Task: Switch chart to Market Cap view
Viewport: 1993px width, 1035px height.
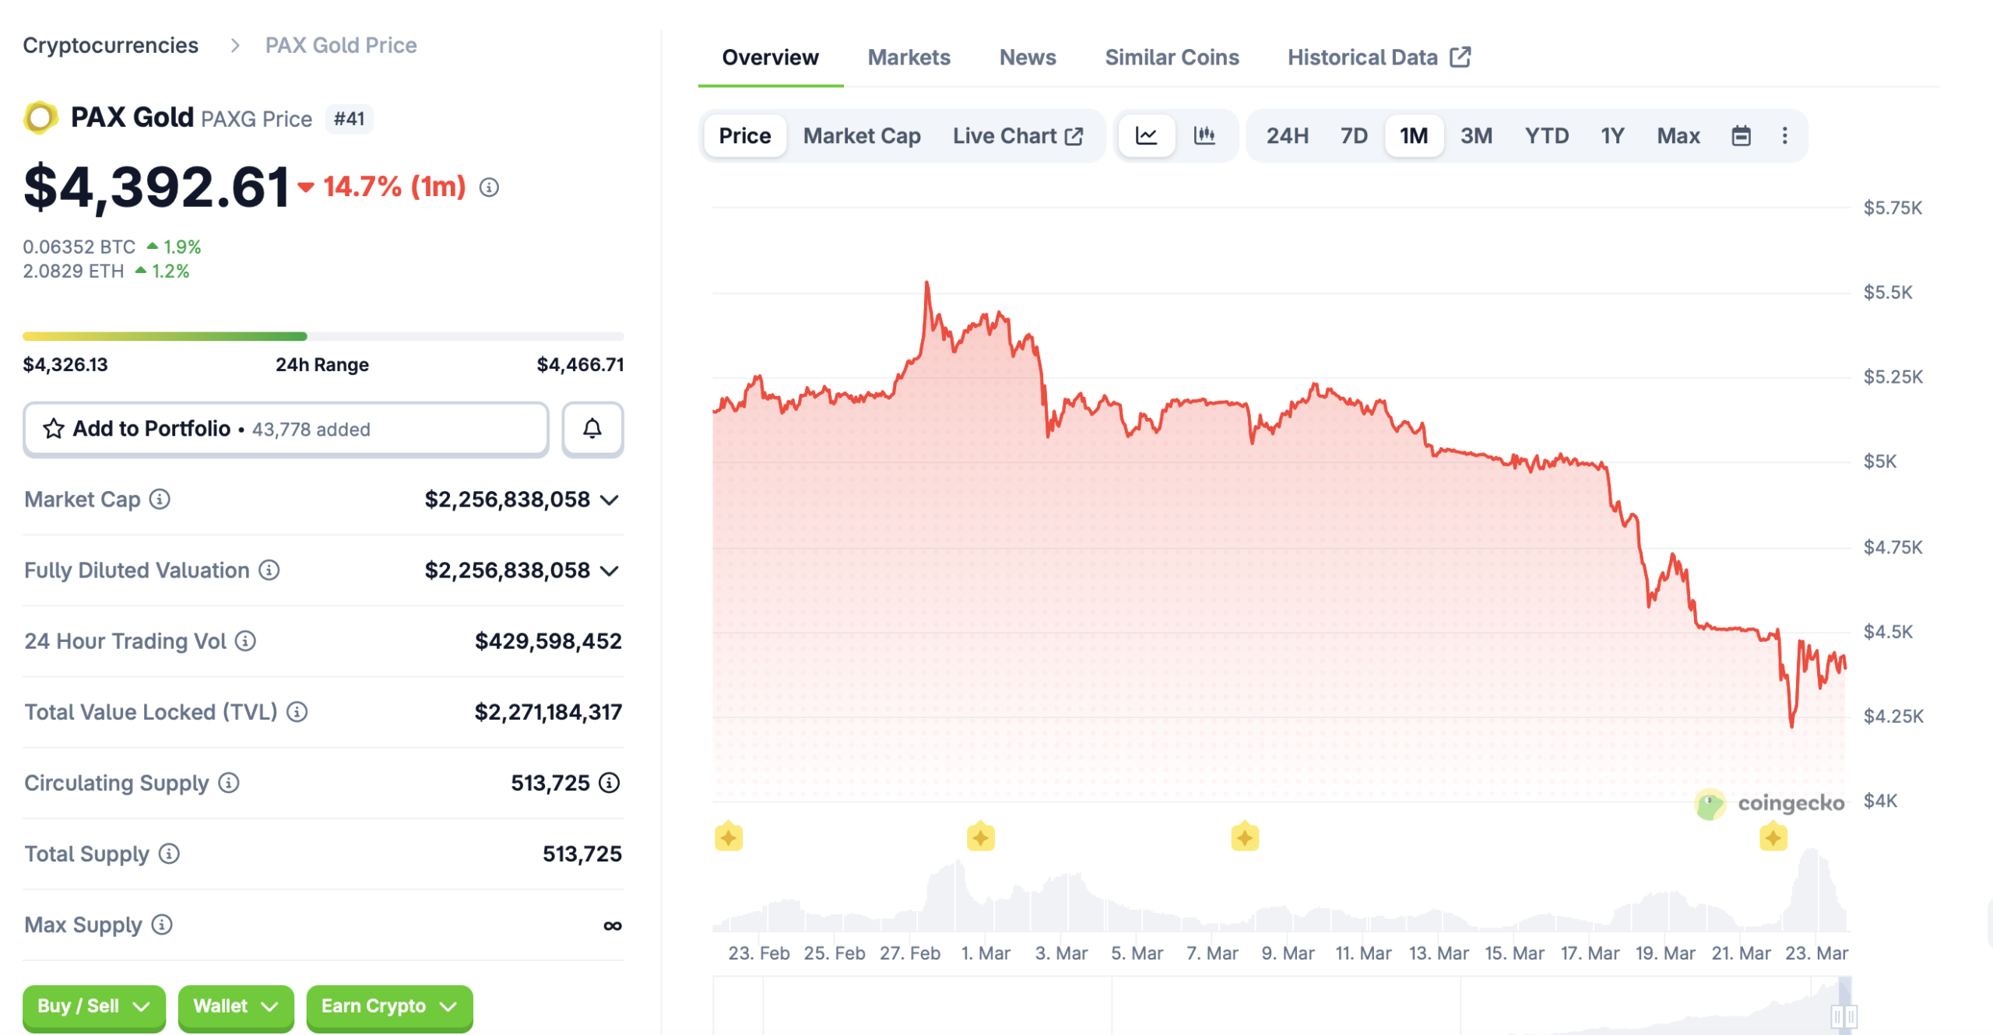Action: click(860, 135)
